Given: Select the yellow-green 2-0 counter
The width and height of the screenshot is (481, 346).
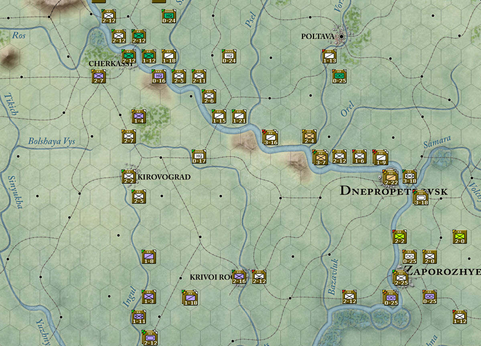Looking at the screenshot, I should click(460, 237).
